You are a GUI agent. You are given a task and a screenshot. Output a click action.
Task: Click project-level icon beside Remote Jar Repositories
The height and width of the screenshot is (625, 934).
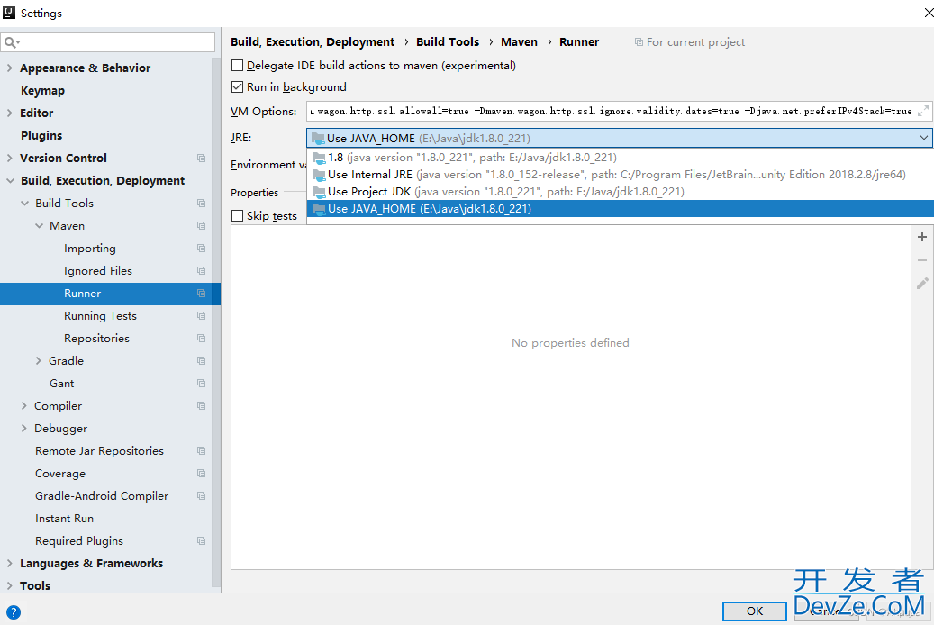202,451
